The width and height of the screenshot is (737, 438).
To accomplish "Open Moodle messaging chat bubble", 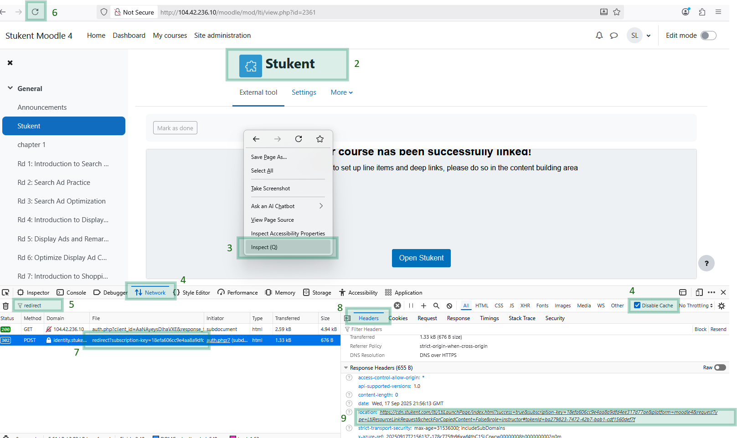I will pos(614,36).
